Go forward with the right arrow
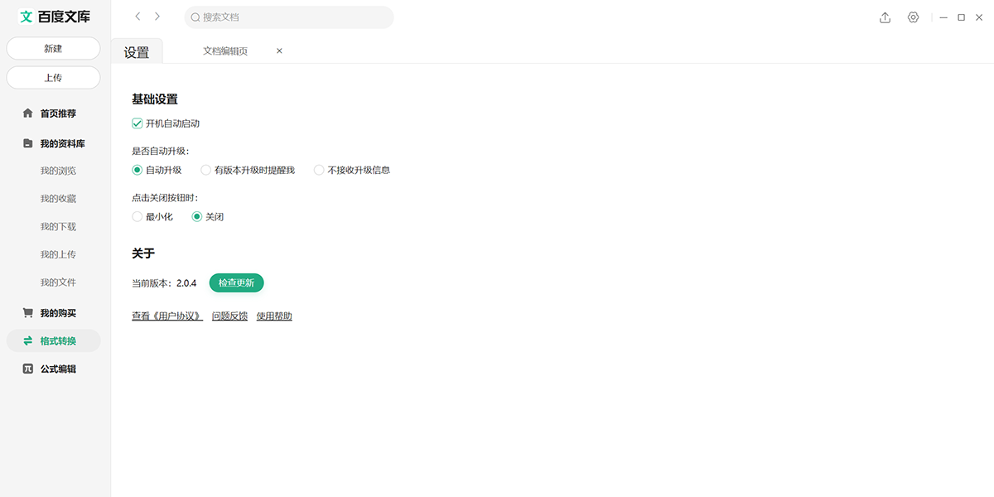The image size is (994, 497). pos(157,17)
